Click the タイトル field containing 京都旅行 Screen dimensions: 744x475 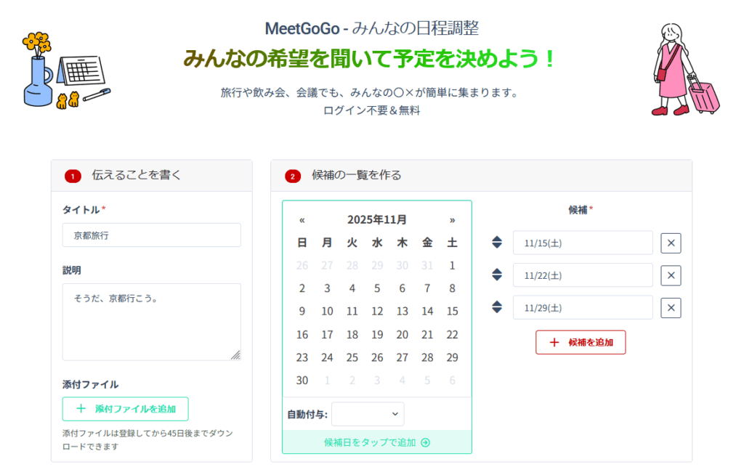[x=151, y=235]
